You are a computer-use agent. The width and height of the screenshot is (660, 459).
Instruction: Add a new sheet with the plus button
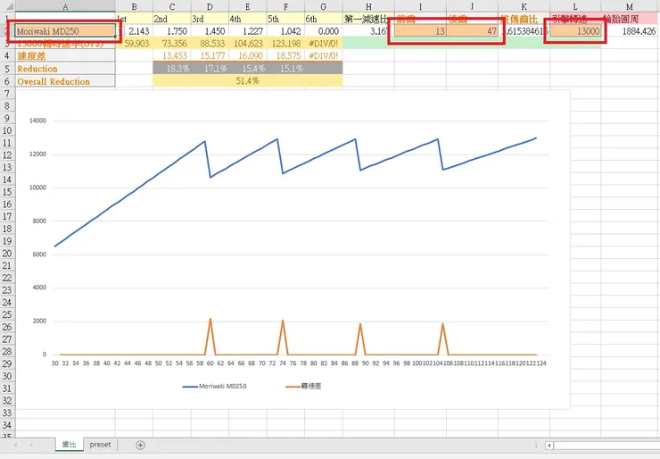141,445
